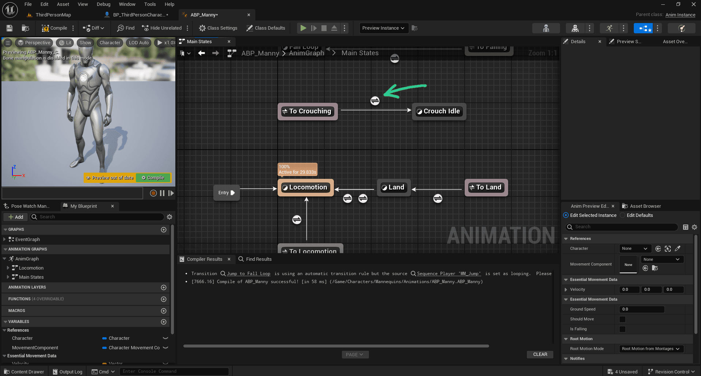Add a new macro with the plus icon
This screenshot has height=376, width=701.
pos(164,311)
